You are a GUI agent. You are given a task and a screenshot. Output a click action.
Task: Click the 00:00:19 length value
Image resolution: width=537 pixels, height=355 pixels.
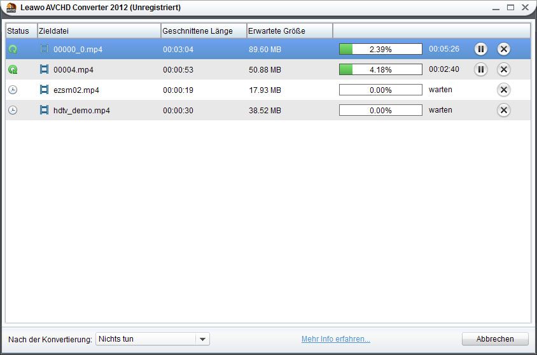tap(178, 90)
